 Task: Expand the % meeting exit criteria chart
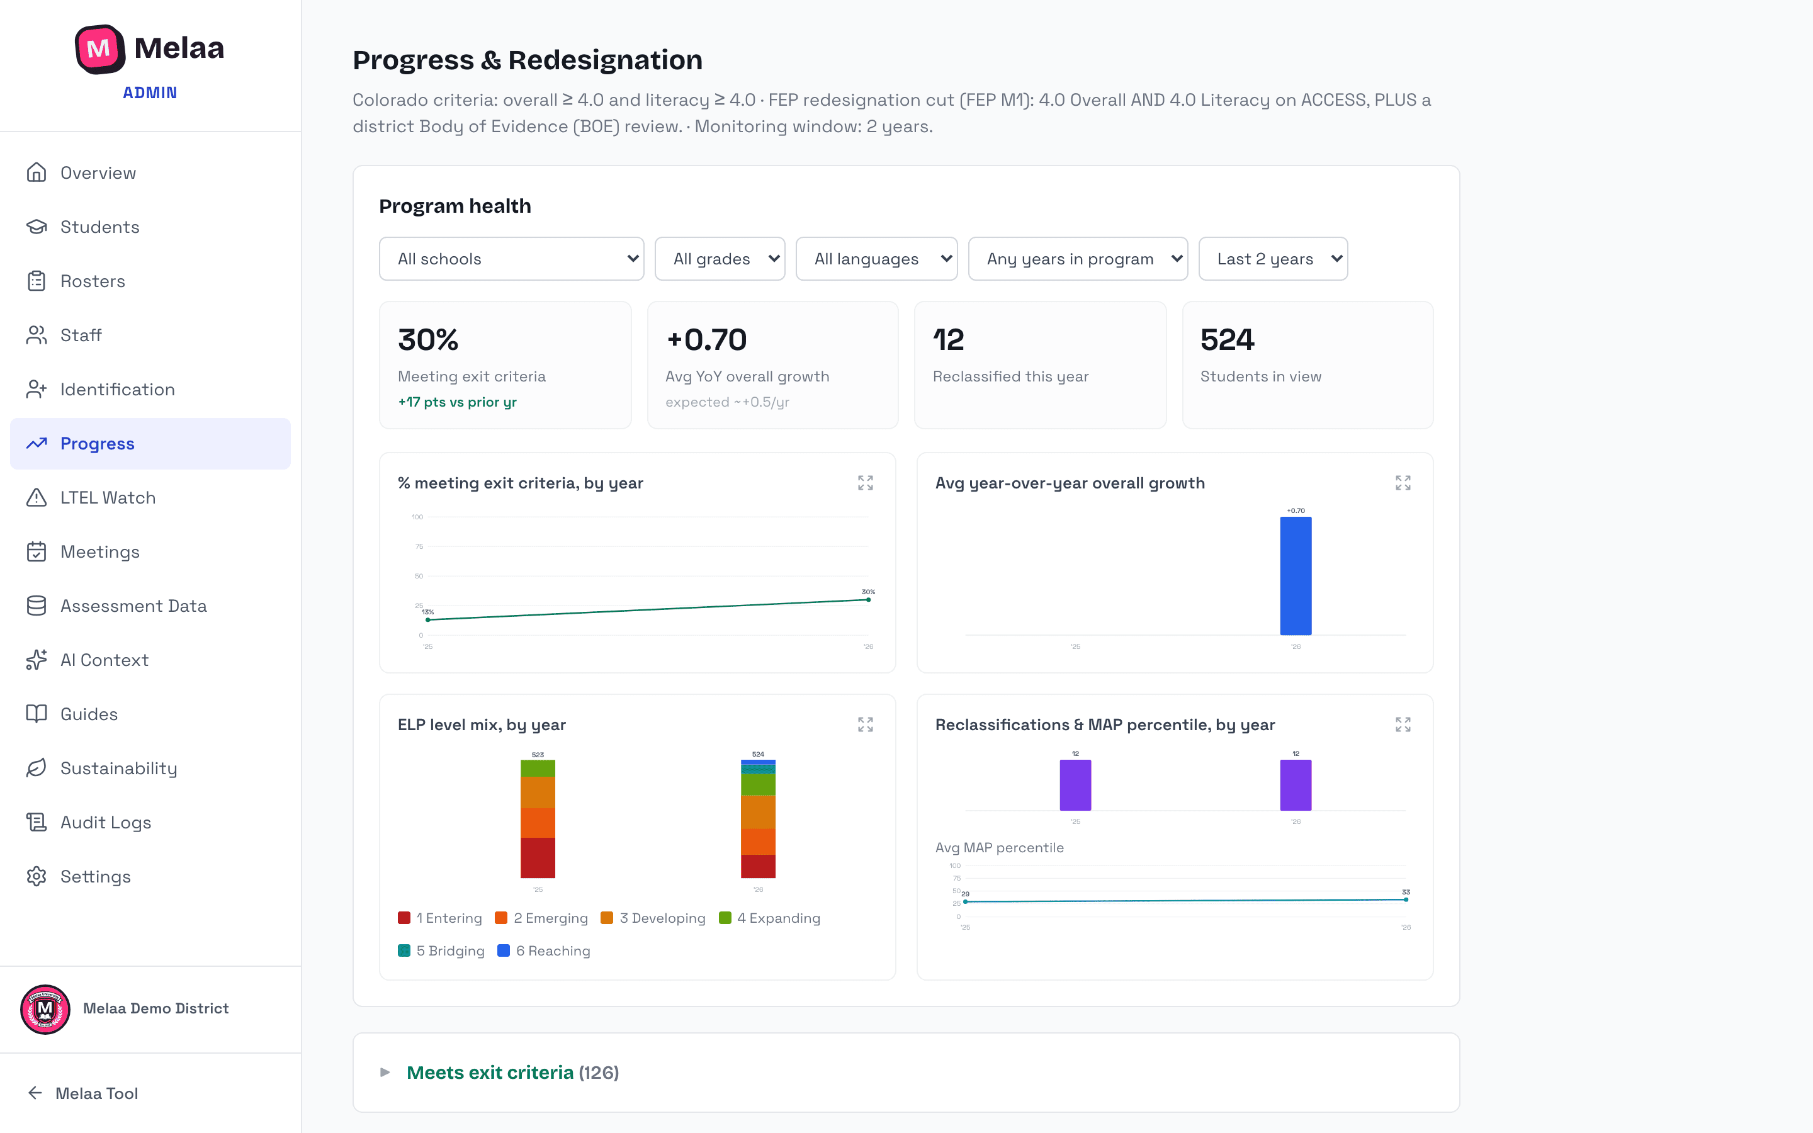click(x=866, y=483)
